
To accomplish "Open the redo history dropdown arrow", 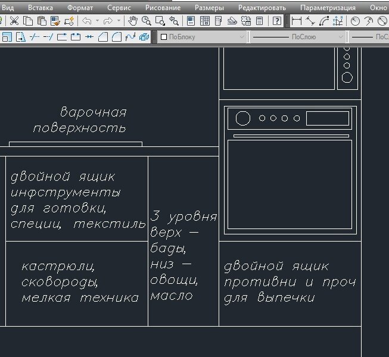I will [119, 21].
